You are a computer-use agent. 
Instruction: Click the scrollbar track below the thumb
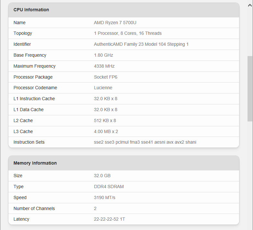tap(250, 174)
